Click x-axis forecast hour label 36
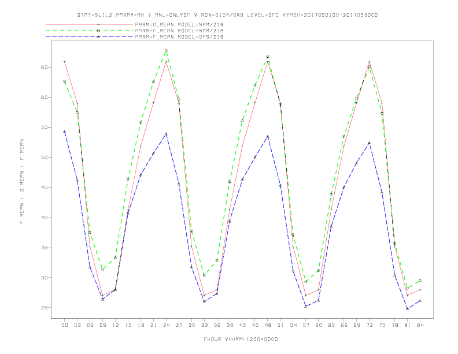Viewport: 458px width, 354px height. (x=217, y=325)
